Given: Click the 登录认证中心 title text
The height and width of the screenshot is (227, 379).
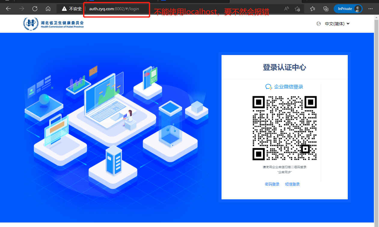Looking at the screenshot, I should coord(285,67).
